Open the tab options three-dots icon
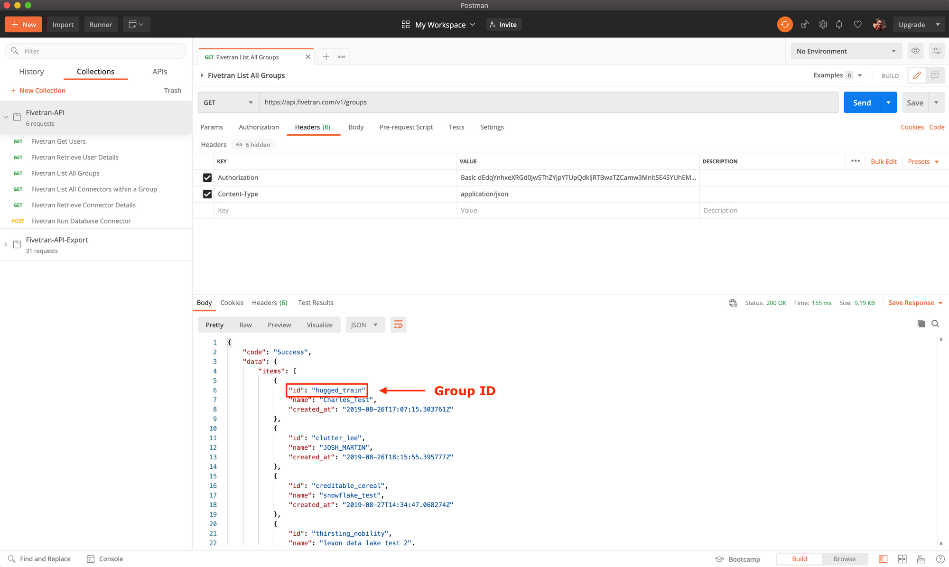 pos(342,57)
